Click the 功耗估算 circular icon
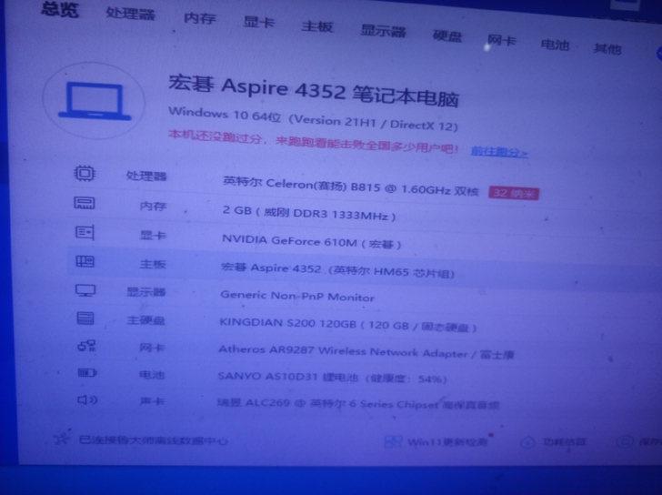The image size is (662, 495). 527,443
